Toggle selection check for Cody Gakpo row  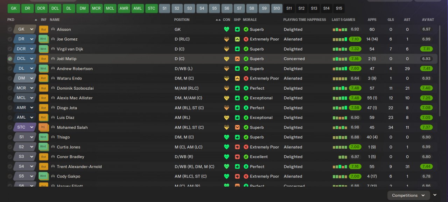(x=10, y=176)
